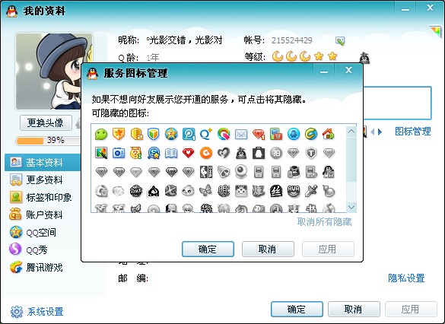Viewport: 445px width, 324px height.
Task: Select the gray gourd icon
Action: click(329, 191)
